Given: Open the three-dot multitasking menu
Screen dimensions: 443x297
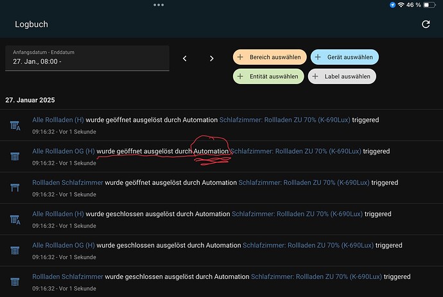Looking at the screenshot, I should pos(159,4).
